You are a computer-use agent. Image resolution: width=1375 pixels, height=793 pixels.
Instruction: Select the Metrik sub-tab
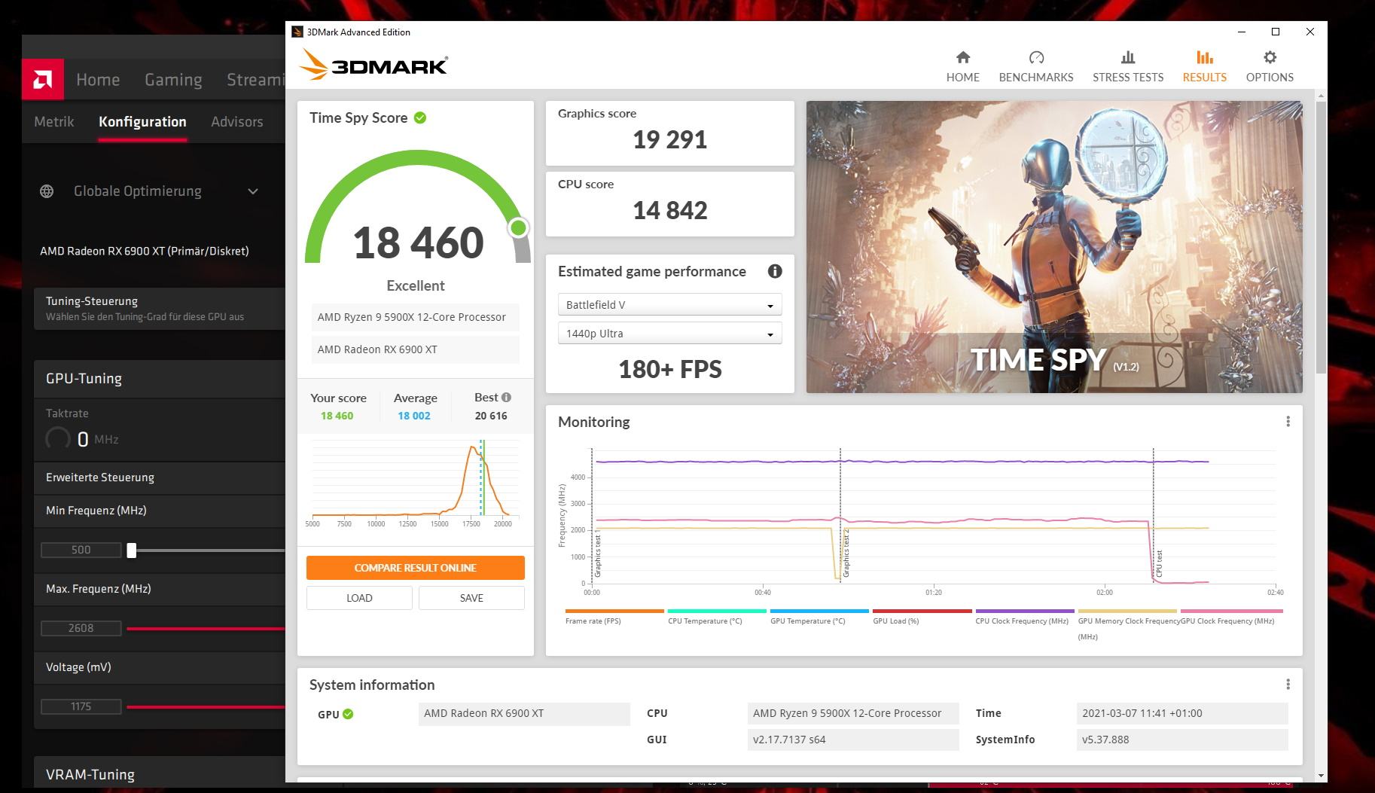click(54, 121)
